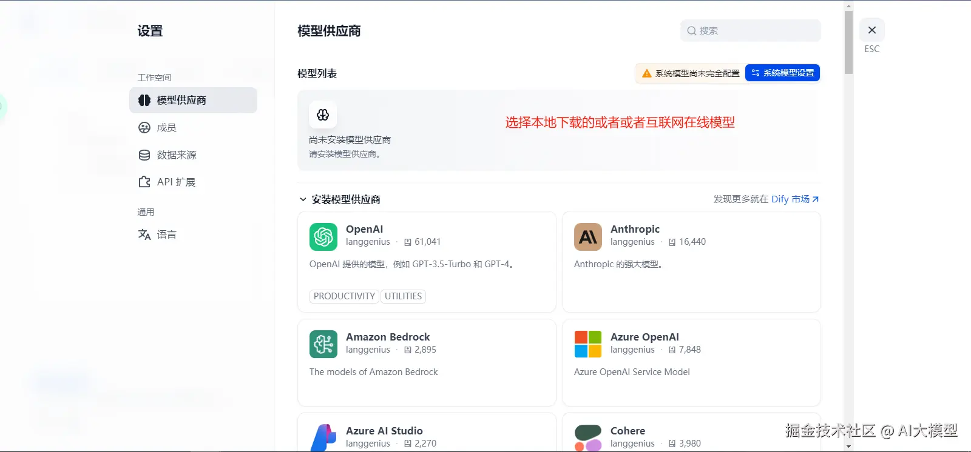Open the 模型供应商 settings tab
The width and height of the screenshot is (971, 452).
coord(193,100)
